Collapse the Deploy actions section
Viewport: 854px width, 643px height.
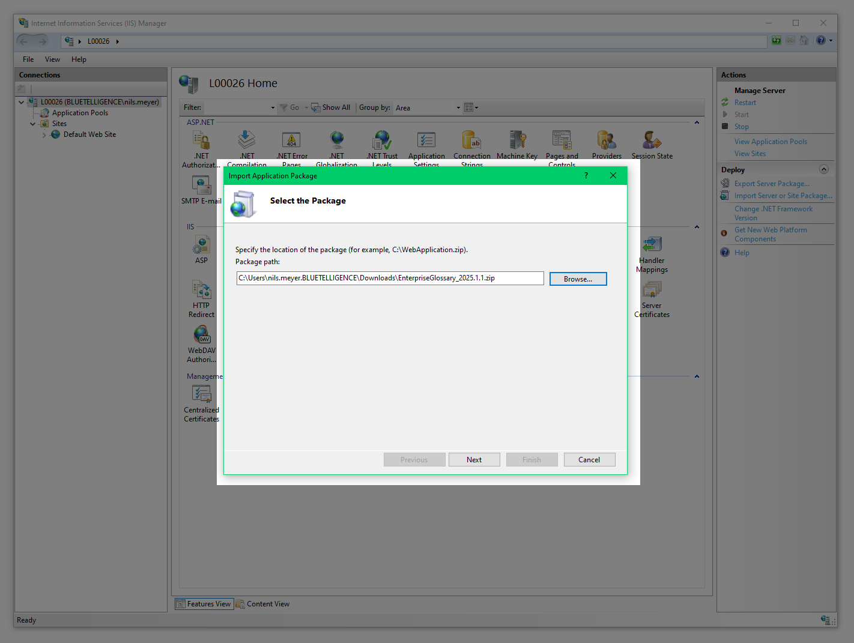[x=824, y=170]
